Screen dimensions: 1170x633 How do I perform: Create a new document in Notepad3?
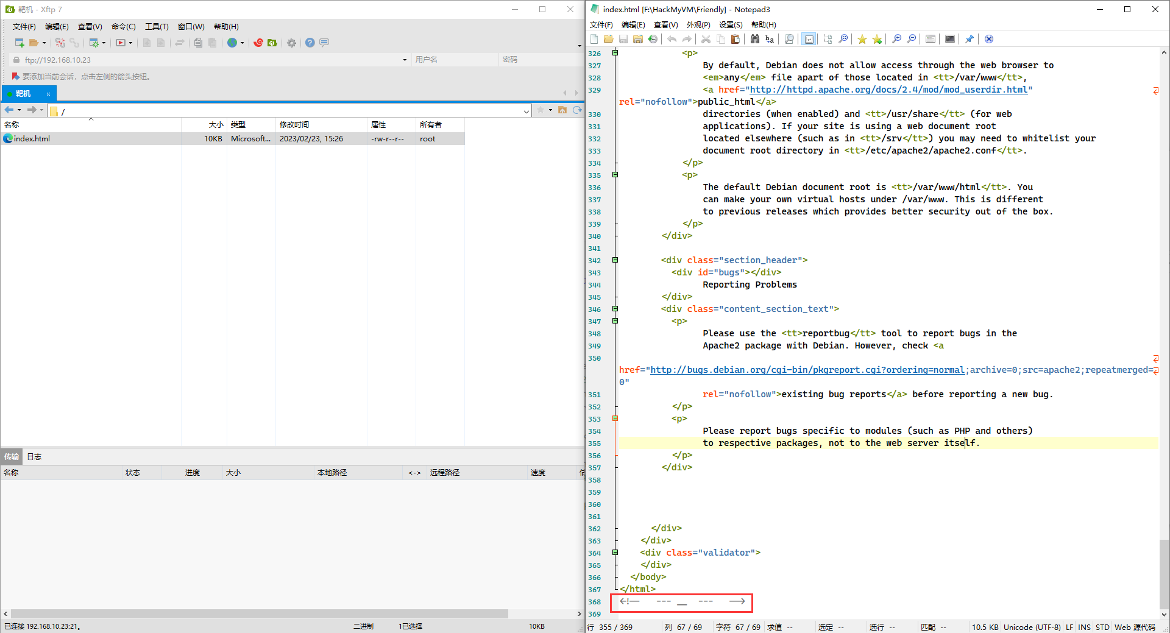(594, 39)
